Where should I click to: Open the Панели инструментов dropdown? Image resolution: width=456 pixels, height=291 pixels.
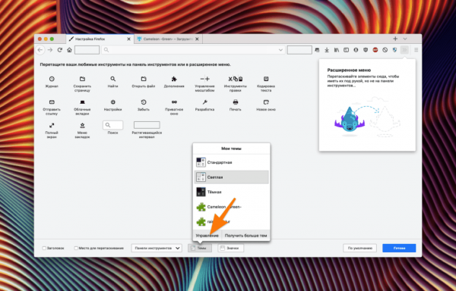click(x=157, y=248)
